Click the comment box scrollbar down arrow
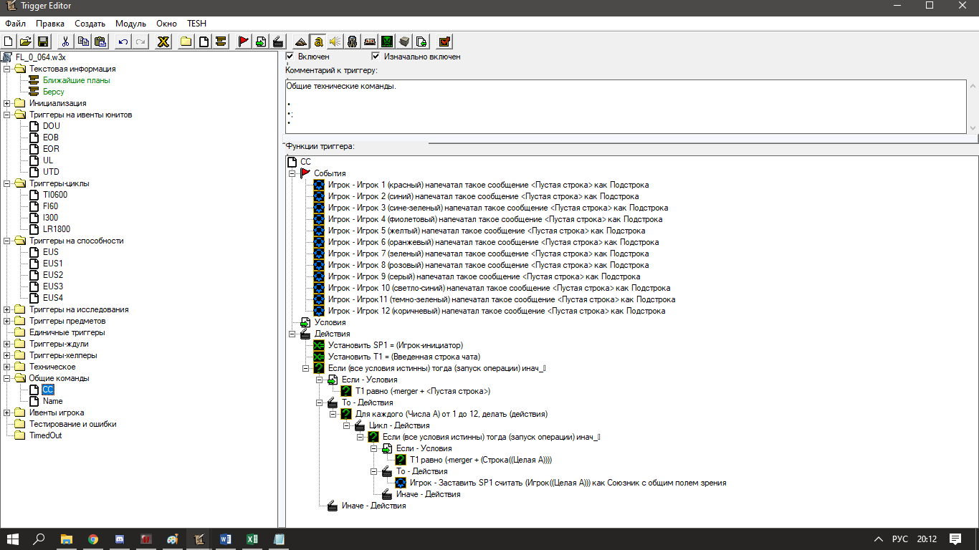 pyautogui.click(x=973, y=127)
